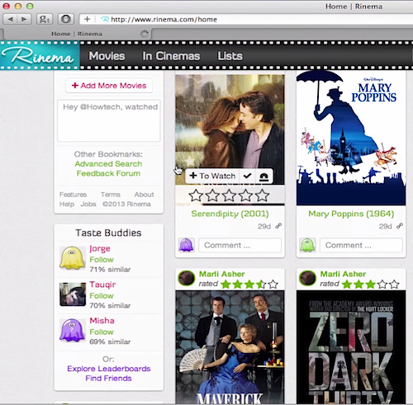The height and width of the screenshot is (405, 413).
Task: Open the Zero Dark Thirty poster
Action: pyautogui.click(x=351, y=347)
